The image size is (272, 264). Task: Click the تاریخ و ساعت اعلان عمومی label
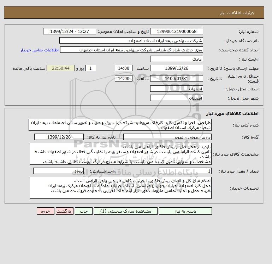(123, 32)
